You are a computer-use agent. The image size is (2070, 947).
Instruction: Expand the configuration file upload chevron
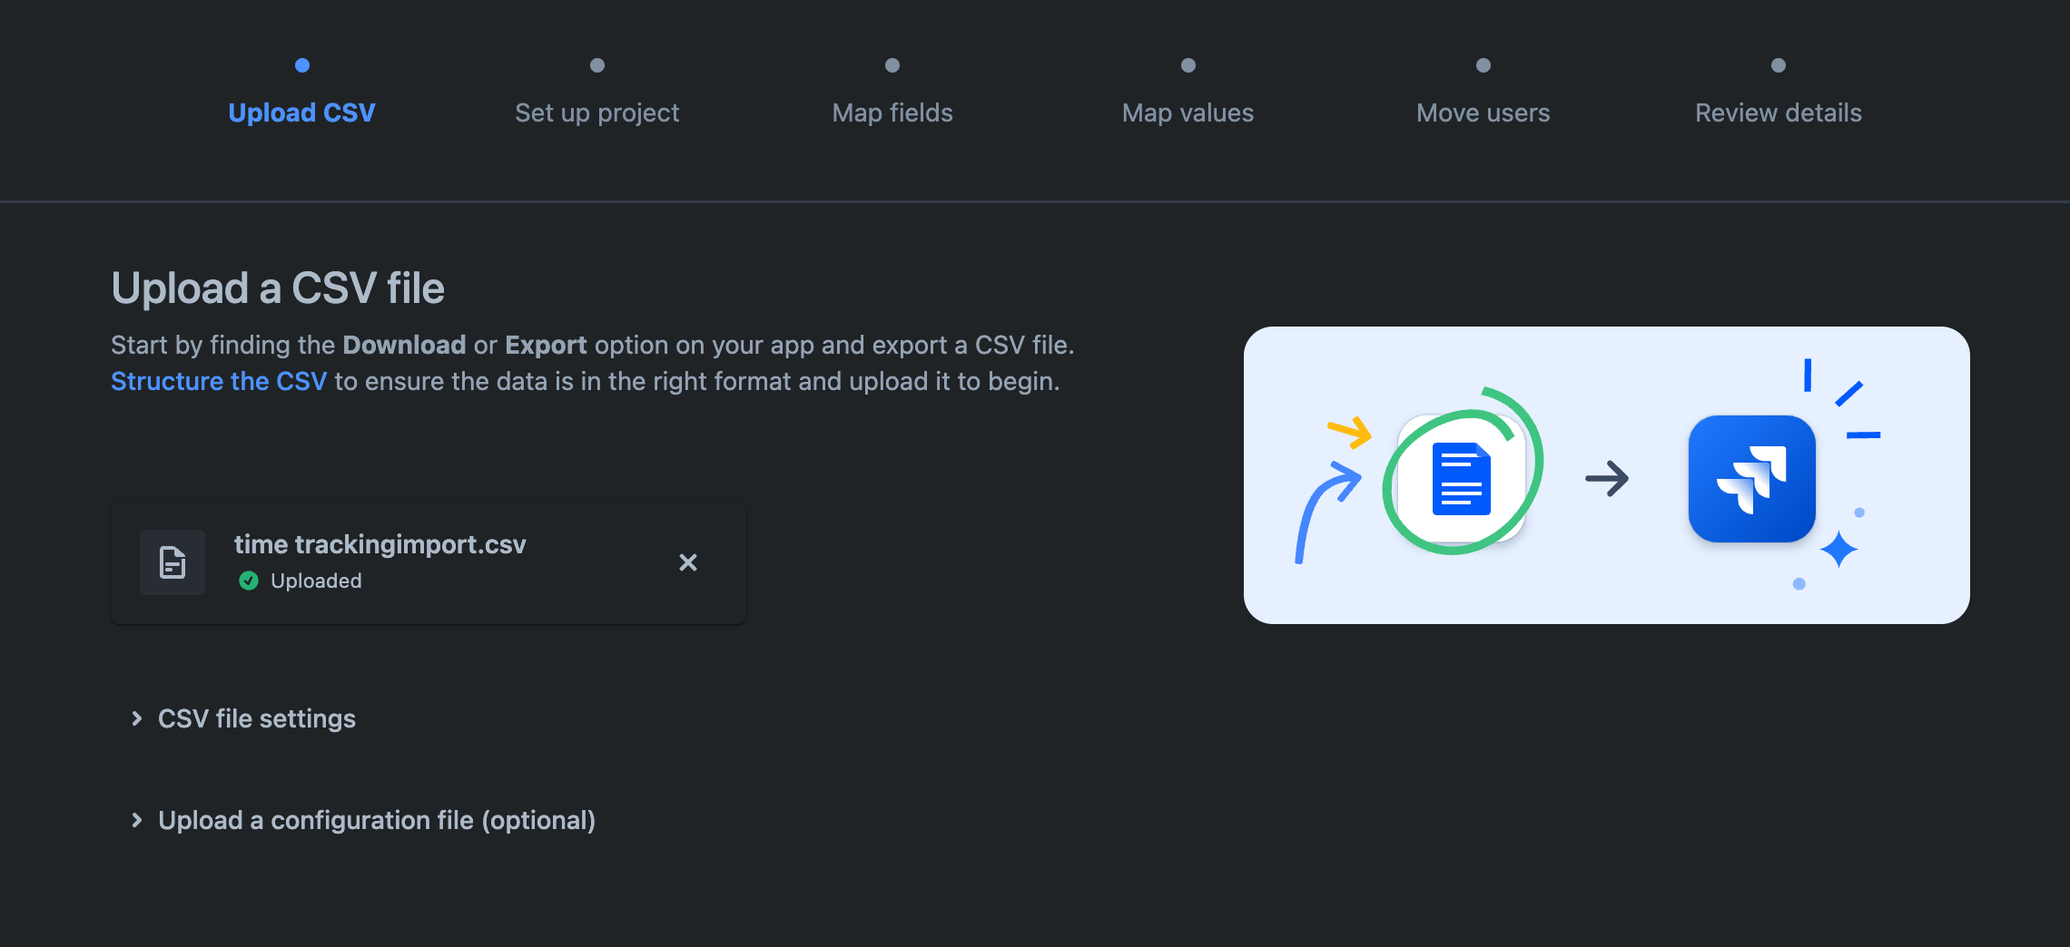[x=137, y=820]
